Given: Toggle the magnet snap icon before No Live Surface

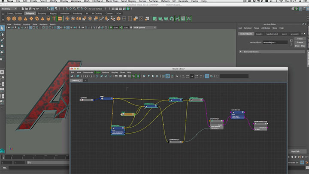Looking at the screenshot, I should coord(86,9).
